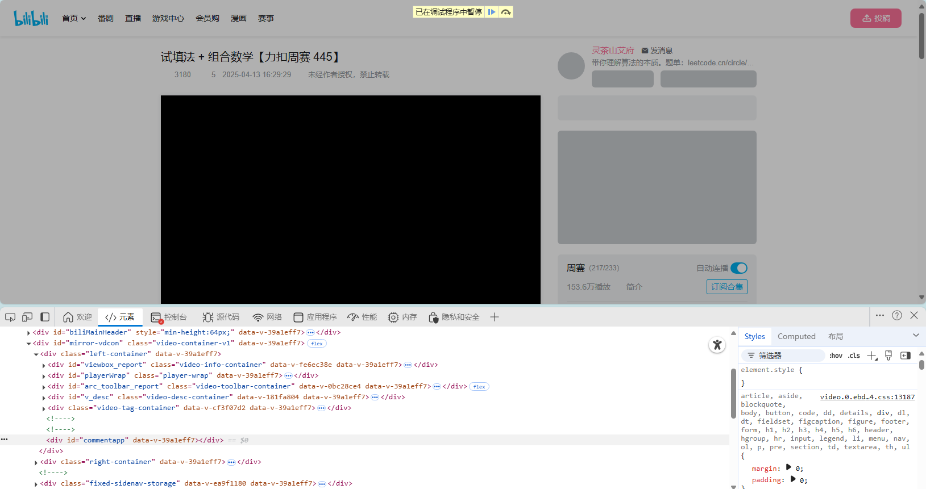The width and height of the screenshot is (926, 489).
Task: Click 发消息 message icon link
Action: pos(657,51)
